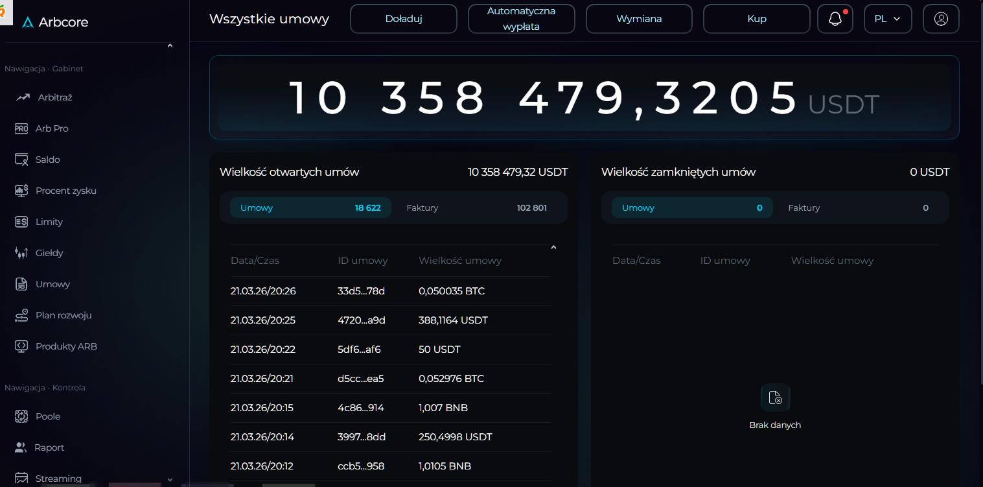The width and height of the screenshot is (983, 487).
Task: Open Faktury tab under closed contracts
Action: pyautogui.click(x=858, y=208)
